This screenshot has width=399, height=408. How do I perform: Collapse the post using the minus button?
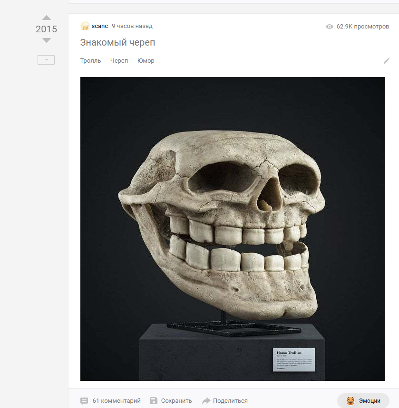[46, 60]
